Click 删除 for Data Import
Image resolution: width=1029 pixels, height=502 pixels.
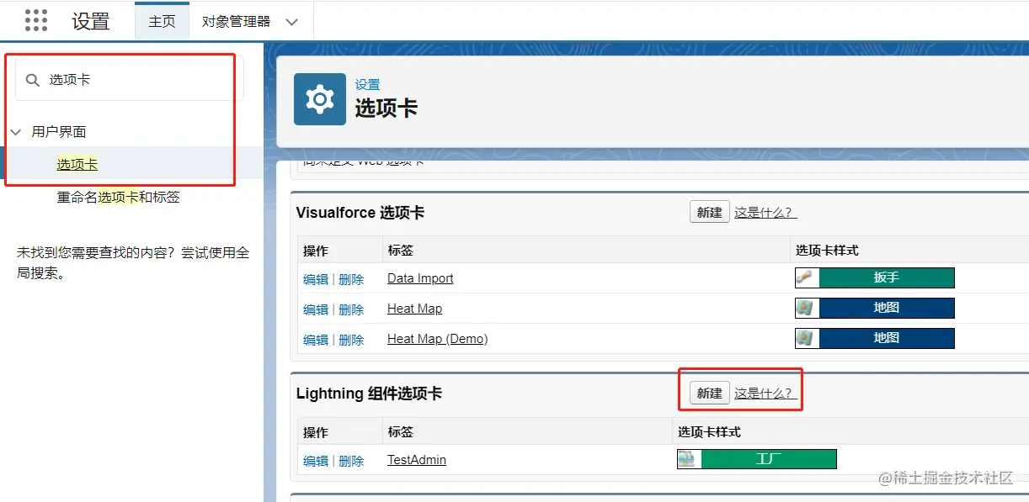pos(351,279)
